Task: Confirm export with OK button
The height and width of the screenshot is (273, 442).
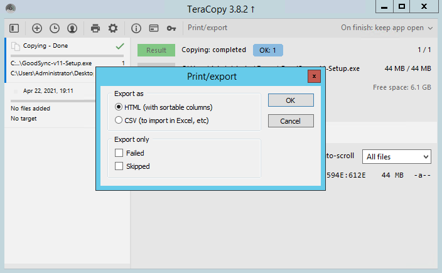Action: point(291,100)
